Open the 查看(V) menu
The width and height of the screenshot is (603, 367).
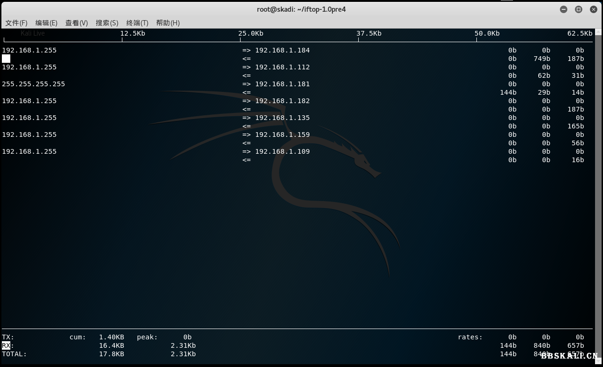click(x=76, y=22)
